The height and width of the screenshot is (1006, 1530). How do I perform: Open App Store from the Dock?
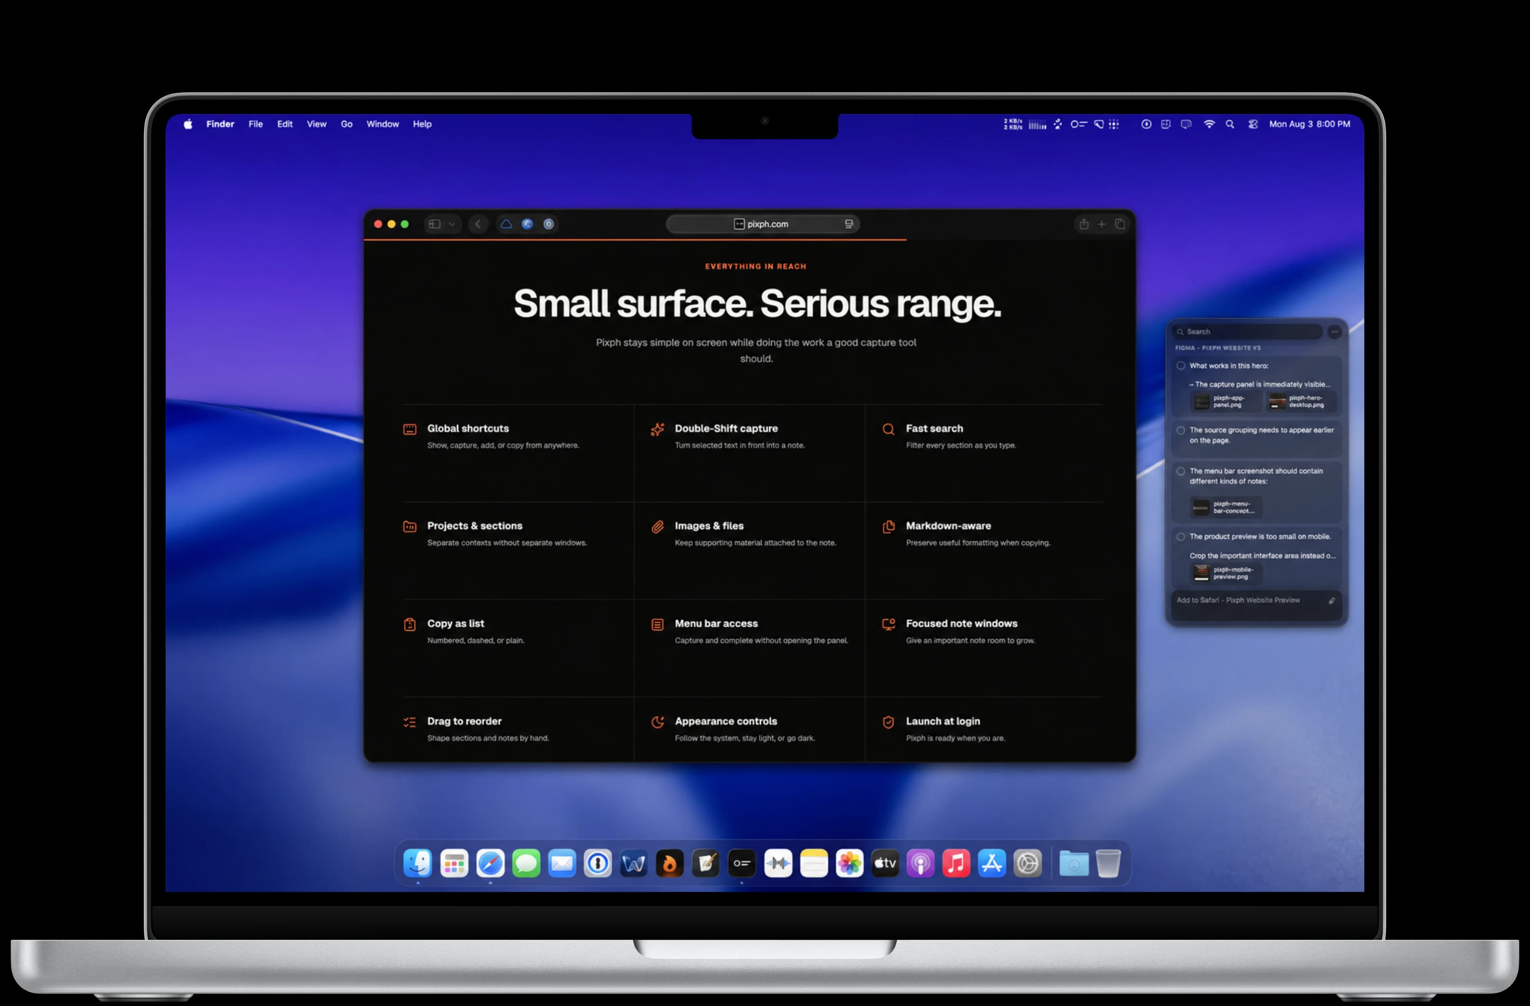pyautogui.click(x=992, y=863)
